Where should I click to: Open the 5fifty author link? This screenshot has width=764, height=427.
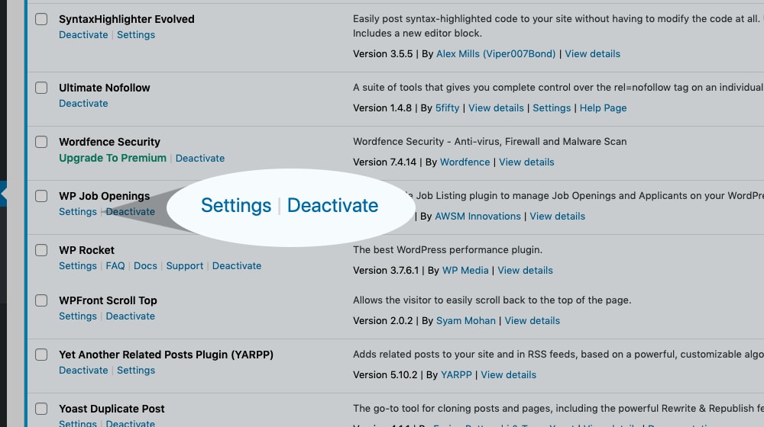[x=447, y=108]
